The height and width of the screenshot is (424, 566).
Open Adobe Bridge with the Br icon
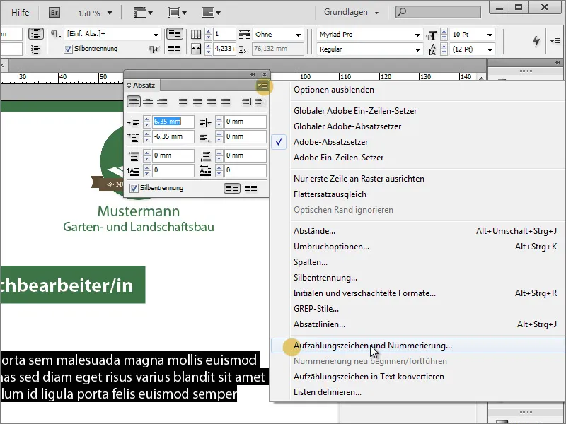tap(54, 13)
